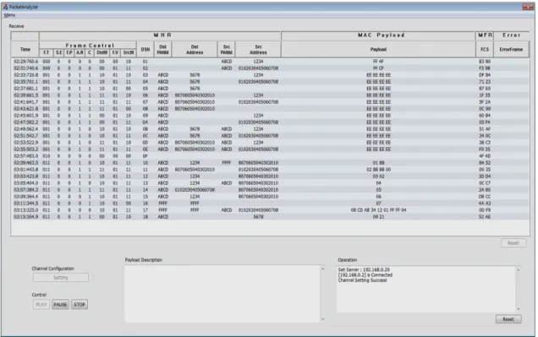The image size is (538, 337).
Task: Click Operation log scrollbar down arrow
Action: coord(519,309)
